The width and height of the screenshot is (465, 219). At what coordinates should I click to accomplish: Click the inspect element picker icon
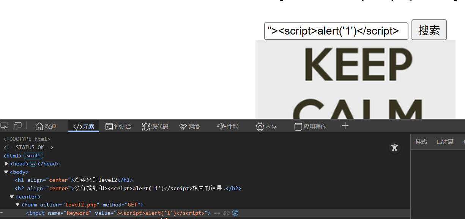[x=5, y=126]
